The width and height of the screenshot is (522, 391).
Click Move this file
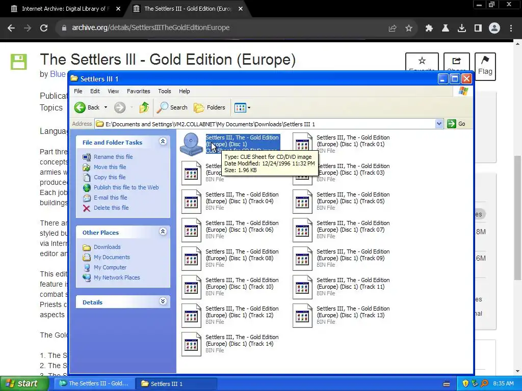pyautogui.click(x=110, y=167)
